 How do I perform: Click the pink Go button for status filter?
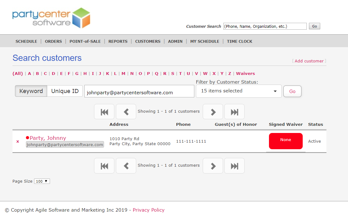click(x=292, y=91)
